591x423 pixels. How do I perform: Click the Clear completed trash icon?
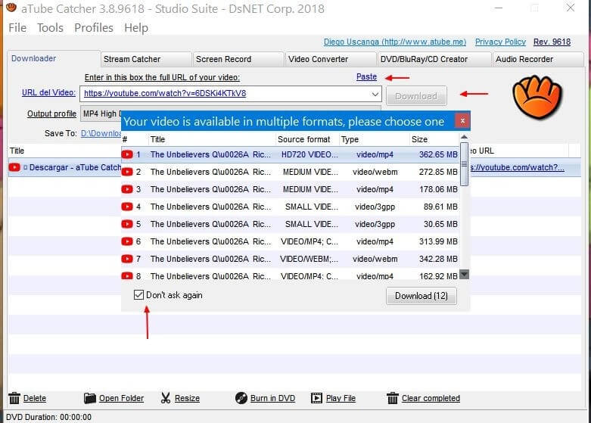pyautogui.click(x=393, y=398)
